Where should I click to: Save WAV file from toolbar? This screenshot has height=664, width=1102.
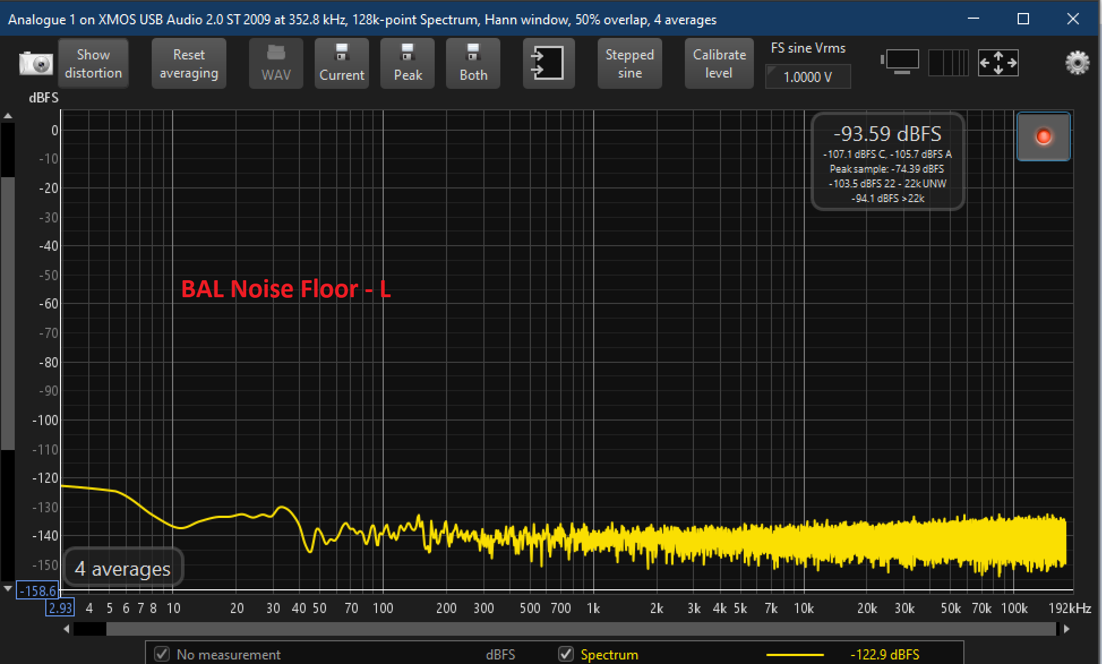(276, 63)
